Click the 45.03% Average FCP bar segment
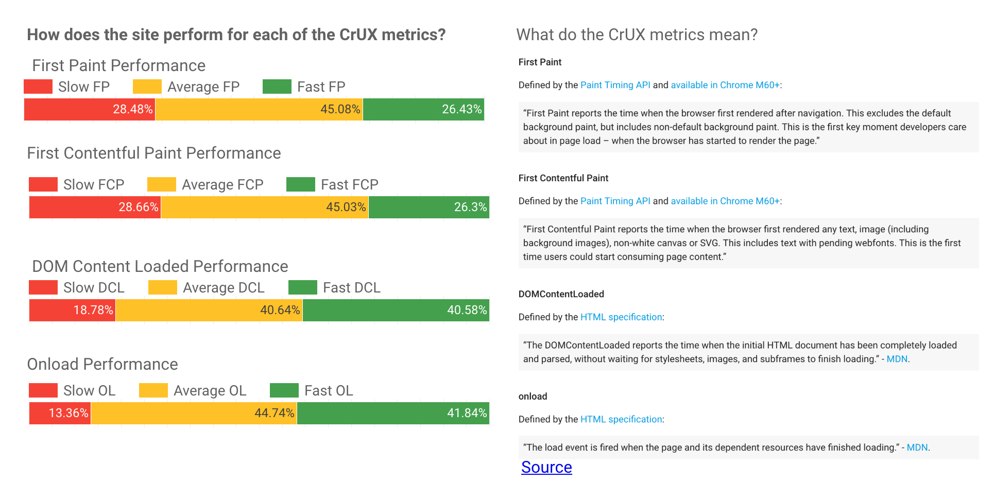Viewport: 994px width, 482px height. point(265,207)
